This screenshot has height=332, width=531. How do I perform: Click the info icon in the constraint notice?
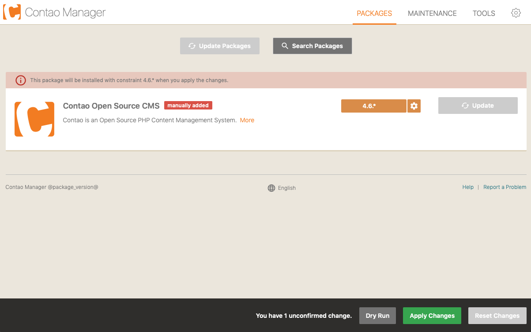click(x=21, y=80)
